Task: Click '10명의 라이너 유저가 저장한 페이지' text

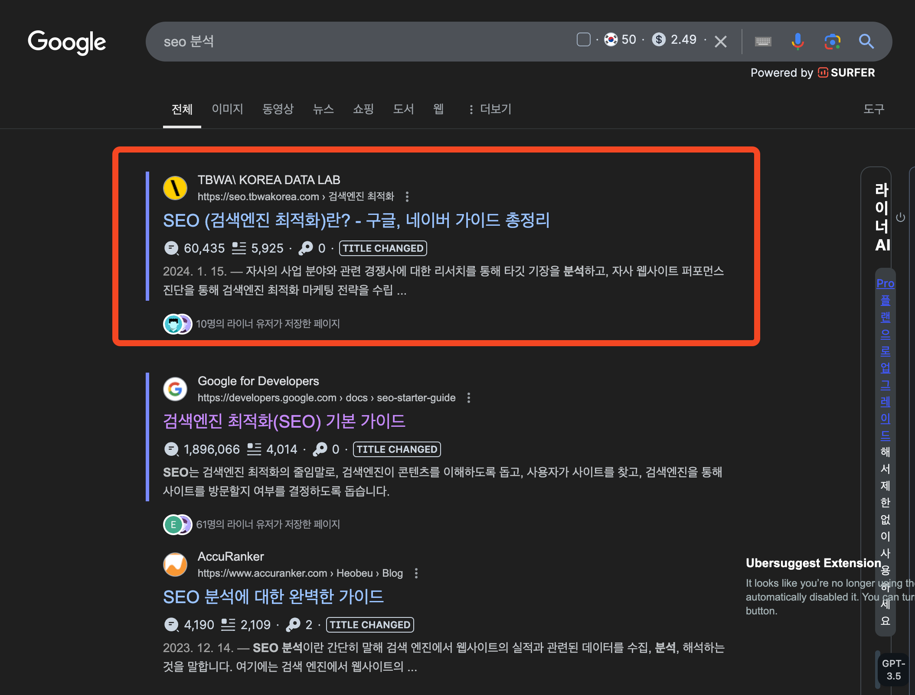Action: click(268, 324)
